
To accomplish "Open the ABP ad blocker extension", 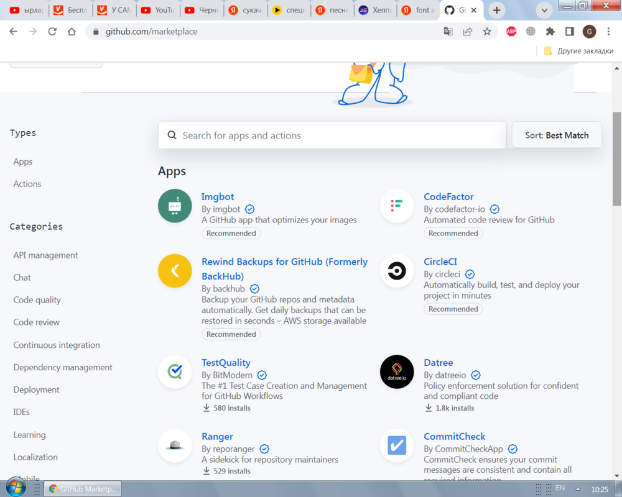I will click(511, 31).
